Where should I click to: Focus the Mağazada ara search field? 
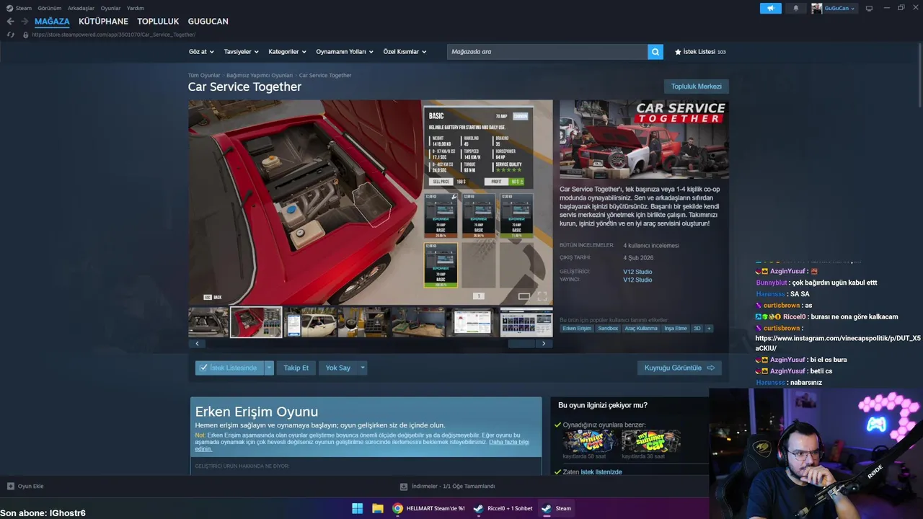coord(547,52)
